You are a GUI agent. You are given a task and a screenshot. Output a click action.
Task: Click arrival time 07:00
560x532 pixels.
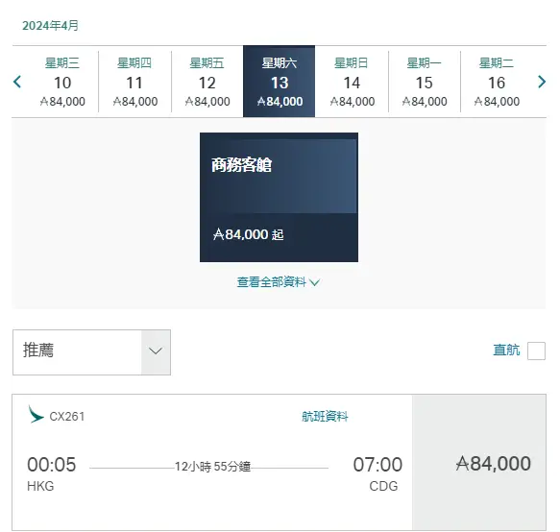pos(377,465)
